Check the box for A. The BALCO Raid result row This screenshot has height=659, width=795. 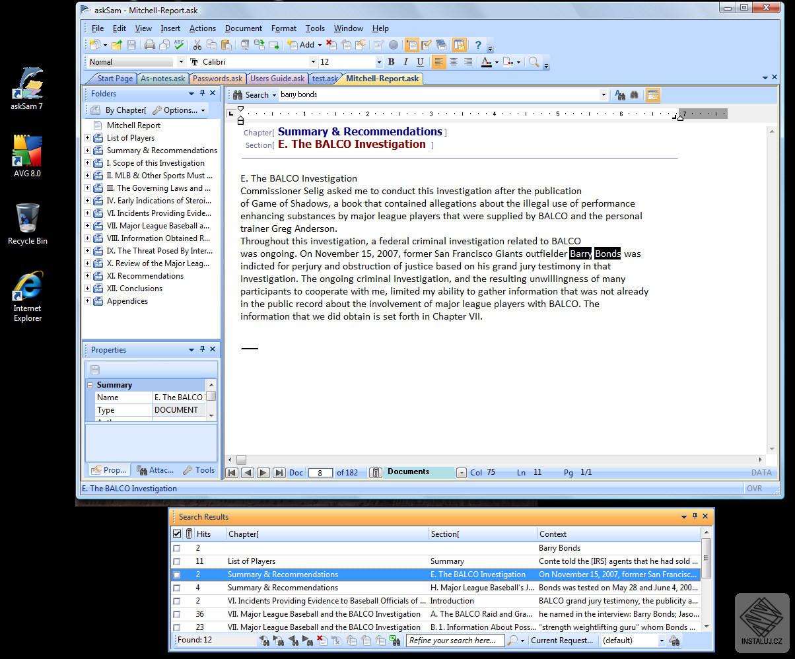(176, 614)
